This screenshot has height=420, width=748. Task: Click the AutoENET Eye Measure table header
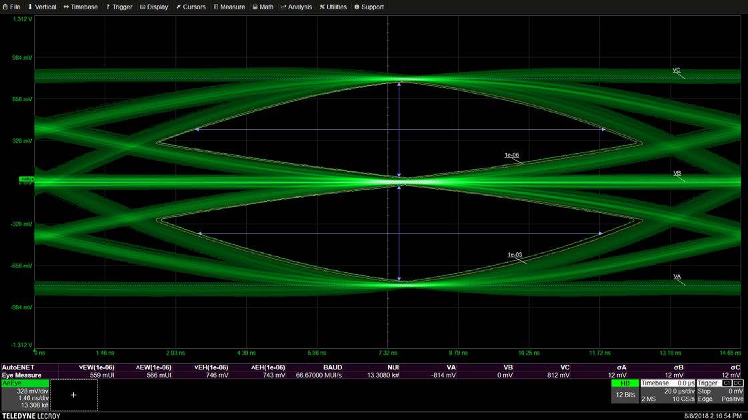(x=27, y=371)
